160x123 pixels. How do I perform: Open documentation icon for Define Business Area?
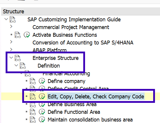[33, 105]
